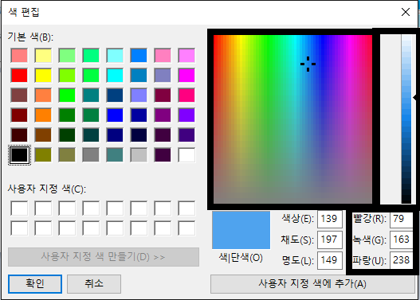Click the 녹색(G) value field showing 163
The image size is (420, 300).
click(401, 240)
